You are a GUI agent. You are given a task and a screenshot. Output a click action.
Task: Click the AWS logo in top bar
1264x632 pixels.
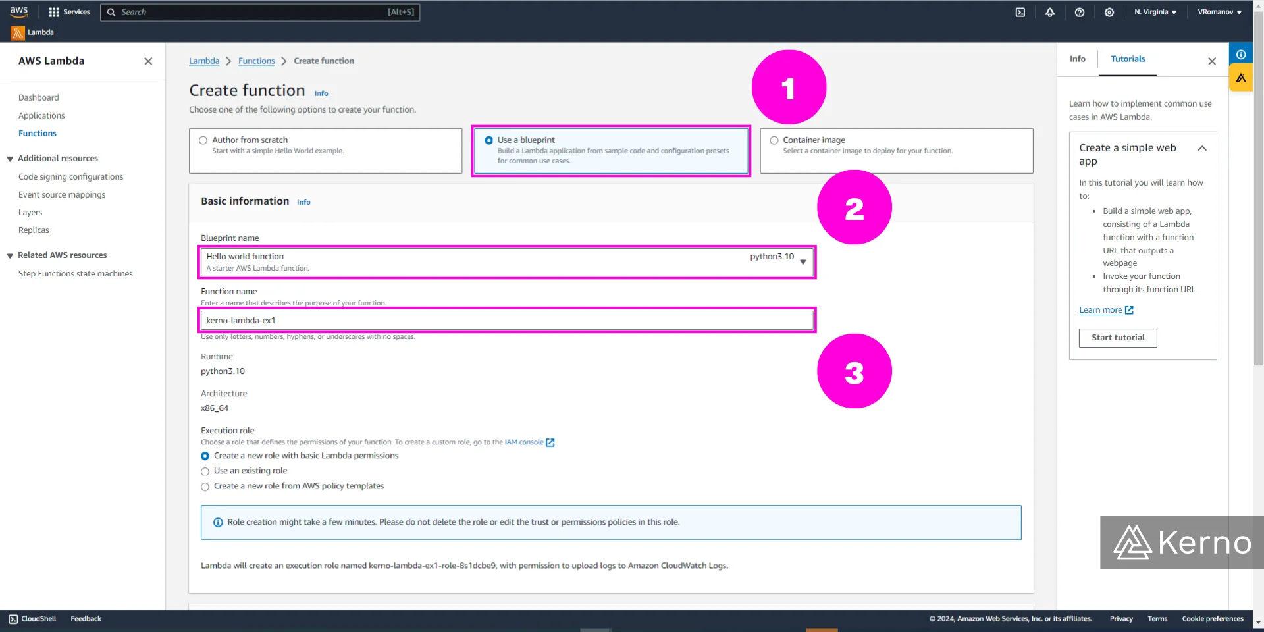(19, 12)
